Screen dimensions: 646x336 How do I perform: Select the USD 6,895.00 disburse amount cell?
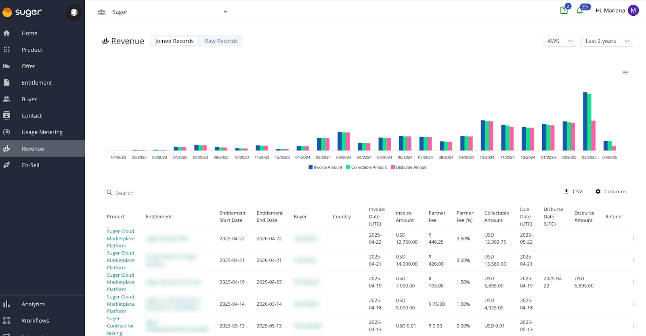point(584,282)
